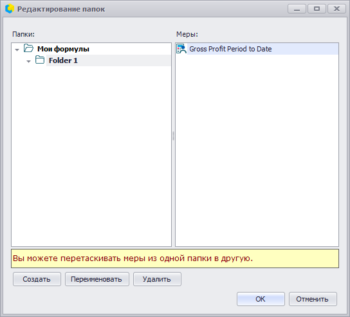This screenshot has height=317, width=350.
Task: Select Folder 1 in the folders tree
Action: 63,60
